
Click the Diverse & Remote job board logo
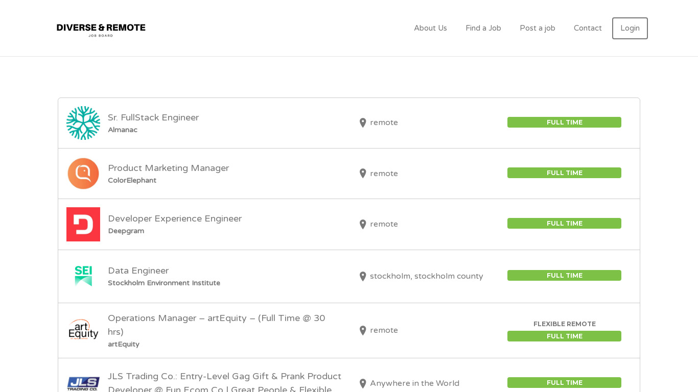[101, 30]
